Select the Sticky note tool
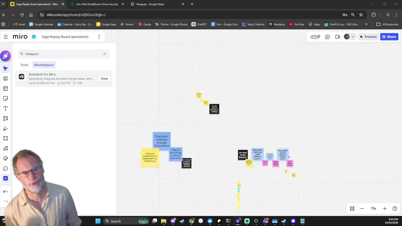This screenshot has width=402, height=226. pos(5,99)
